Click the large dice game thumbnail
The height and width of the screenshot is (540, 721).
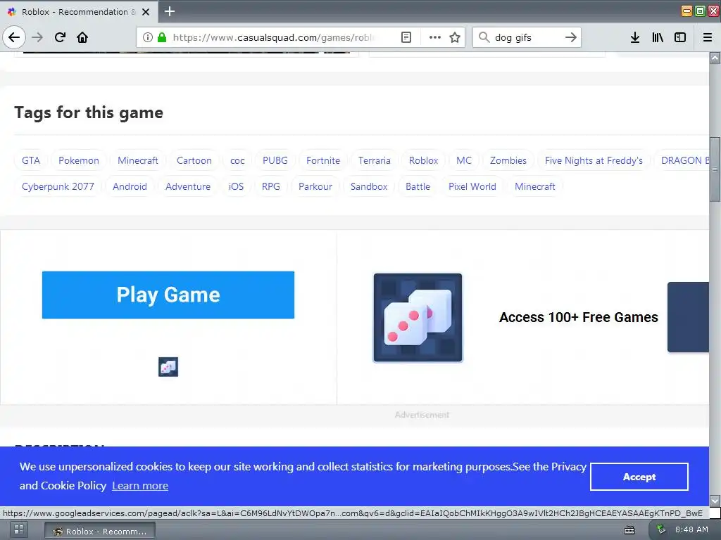click(418, 317)
